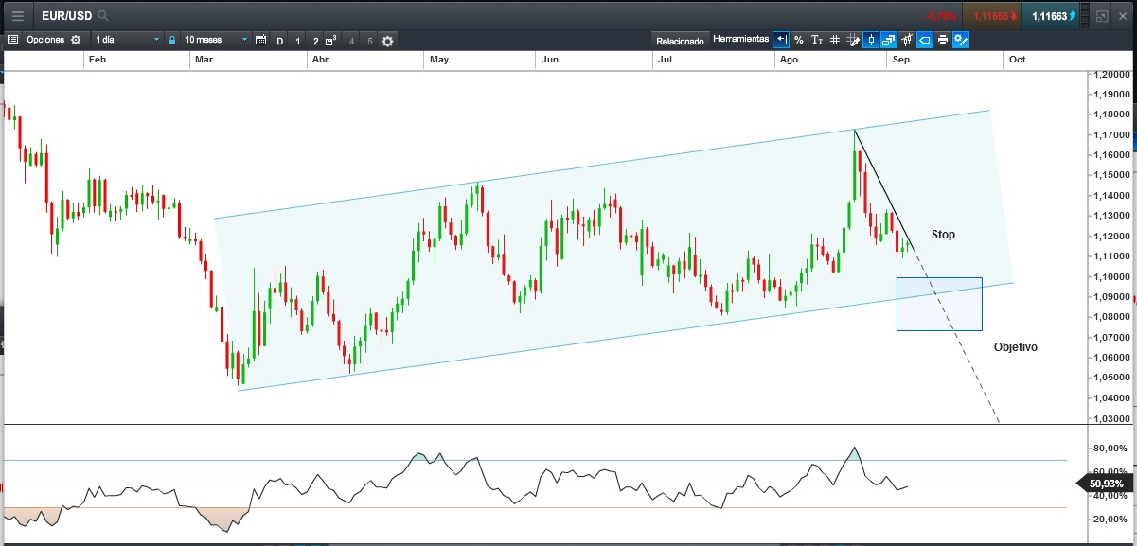Screen dimensions: 1137x546
Task: Click the 20,00% RSI axis label
Action: pos(1110,520)
